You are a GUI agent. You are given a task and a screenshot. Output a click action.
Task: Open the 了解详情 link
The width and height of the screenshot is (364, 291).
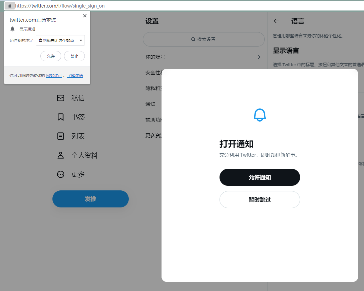click(75, 75)
